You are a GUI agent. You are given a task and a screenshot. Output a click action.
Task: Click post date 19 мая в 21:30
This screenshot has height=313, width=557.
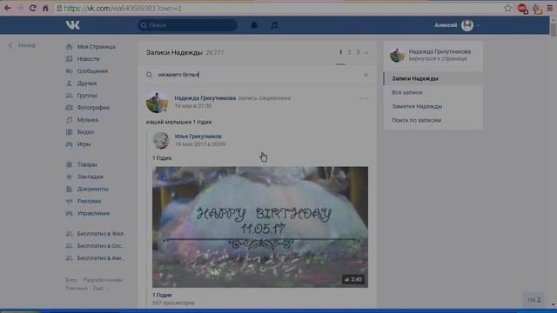click(193, 106)
